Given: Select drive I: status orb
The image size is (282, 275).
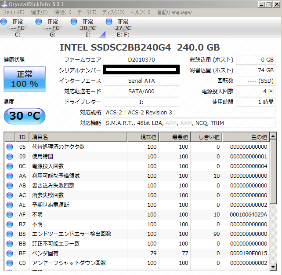Looking at the screenshot, I should coord(74,22).
